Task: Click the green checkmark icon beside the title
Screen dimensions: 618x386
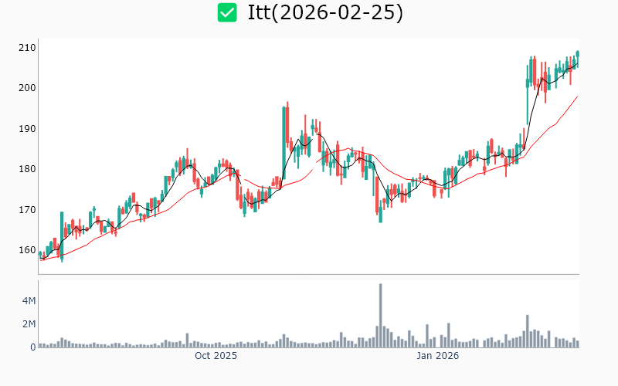Action: pyautogui.click(x=227, y=12)
